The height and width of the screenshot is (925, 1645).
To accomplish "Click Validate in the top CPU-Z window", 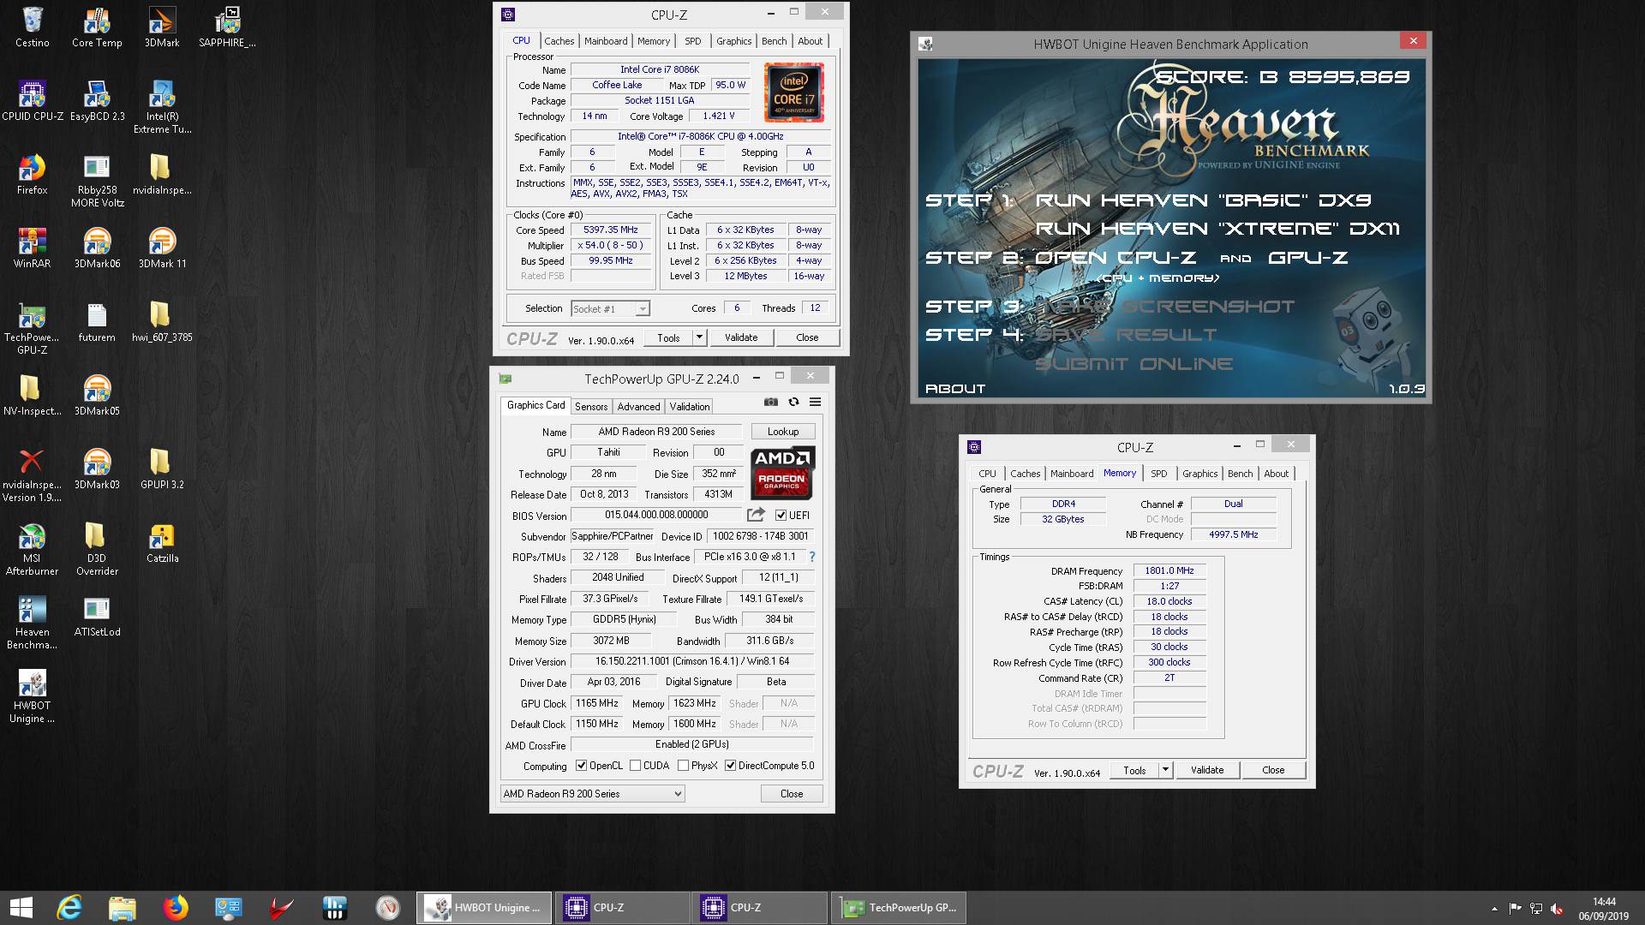I will 741,337.
